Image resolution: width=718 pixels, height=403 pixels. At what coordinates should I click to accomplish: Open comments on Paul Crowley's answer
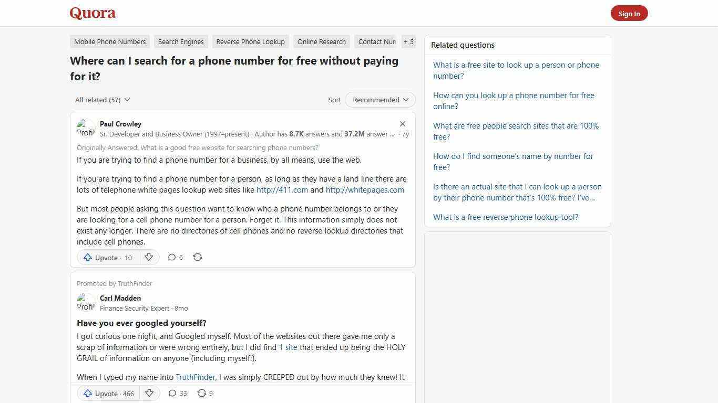pyautogui.click(x=175, y=257)
